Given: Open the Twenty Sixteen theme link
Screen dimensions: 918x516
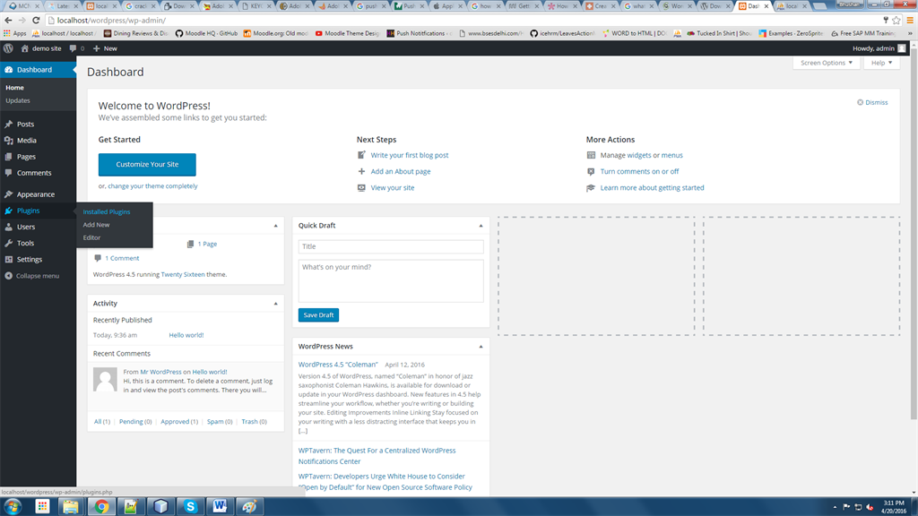Looking at the screenshot, I should 183,274.
